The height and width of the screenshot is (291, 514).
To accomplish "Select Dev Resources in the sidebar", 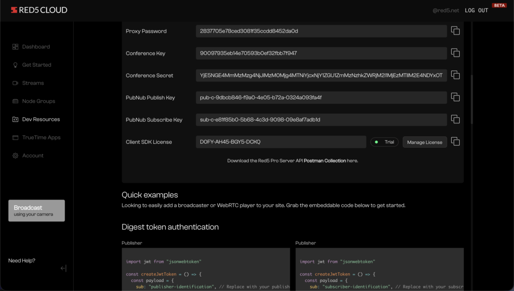I will click(41, 119).
